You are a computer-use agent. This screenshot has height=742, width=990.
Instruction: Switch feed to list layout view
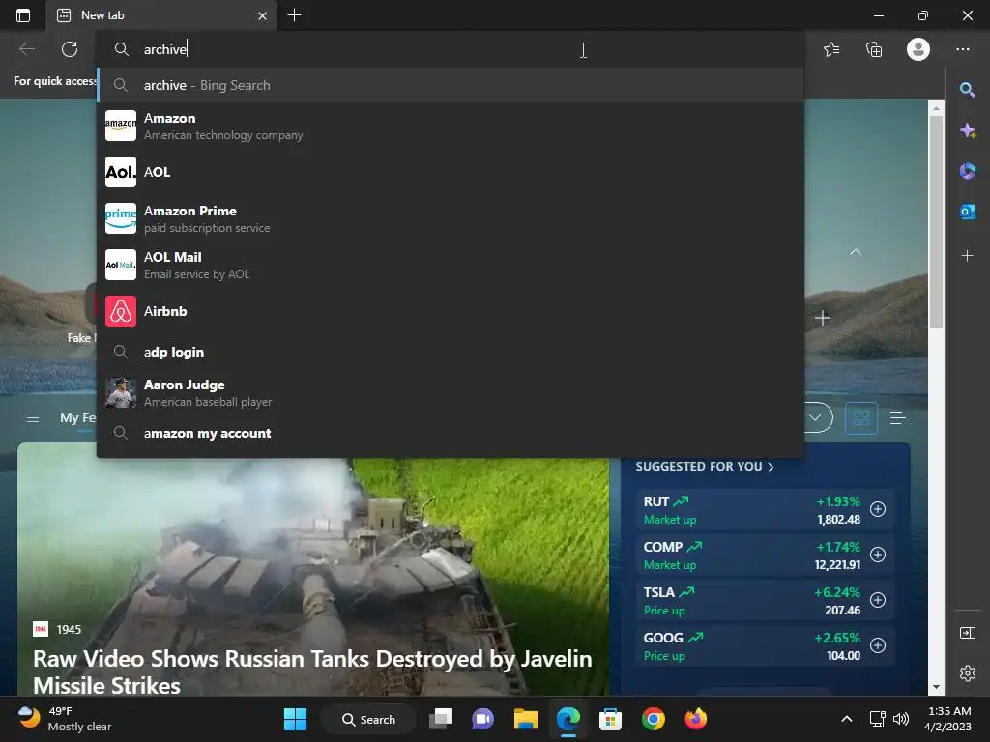(898, 417)
